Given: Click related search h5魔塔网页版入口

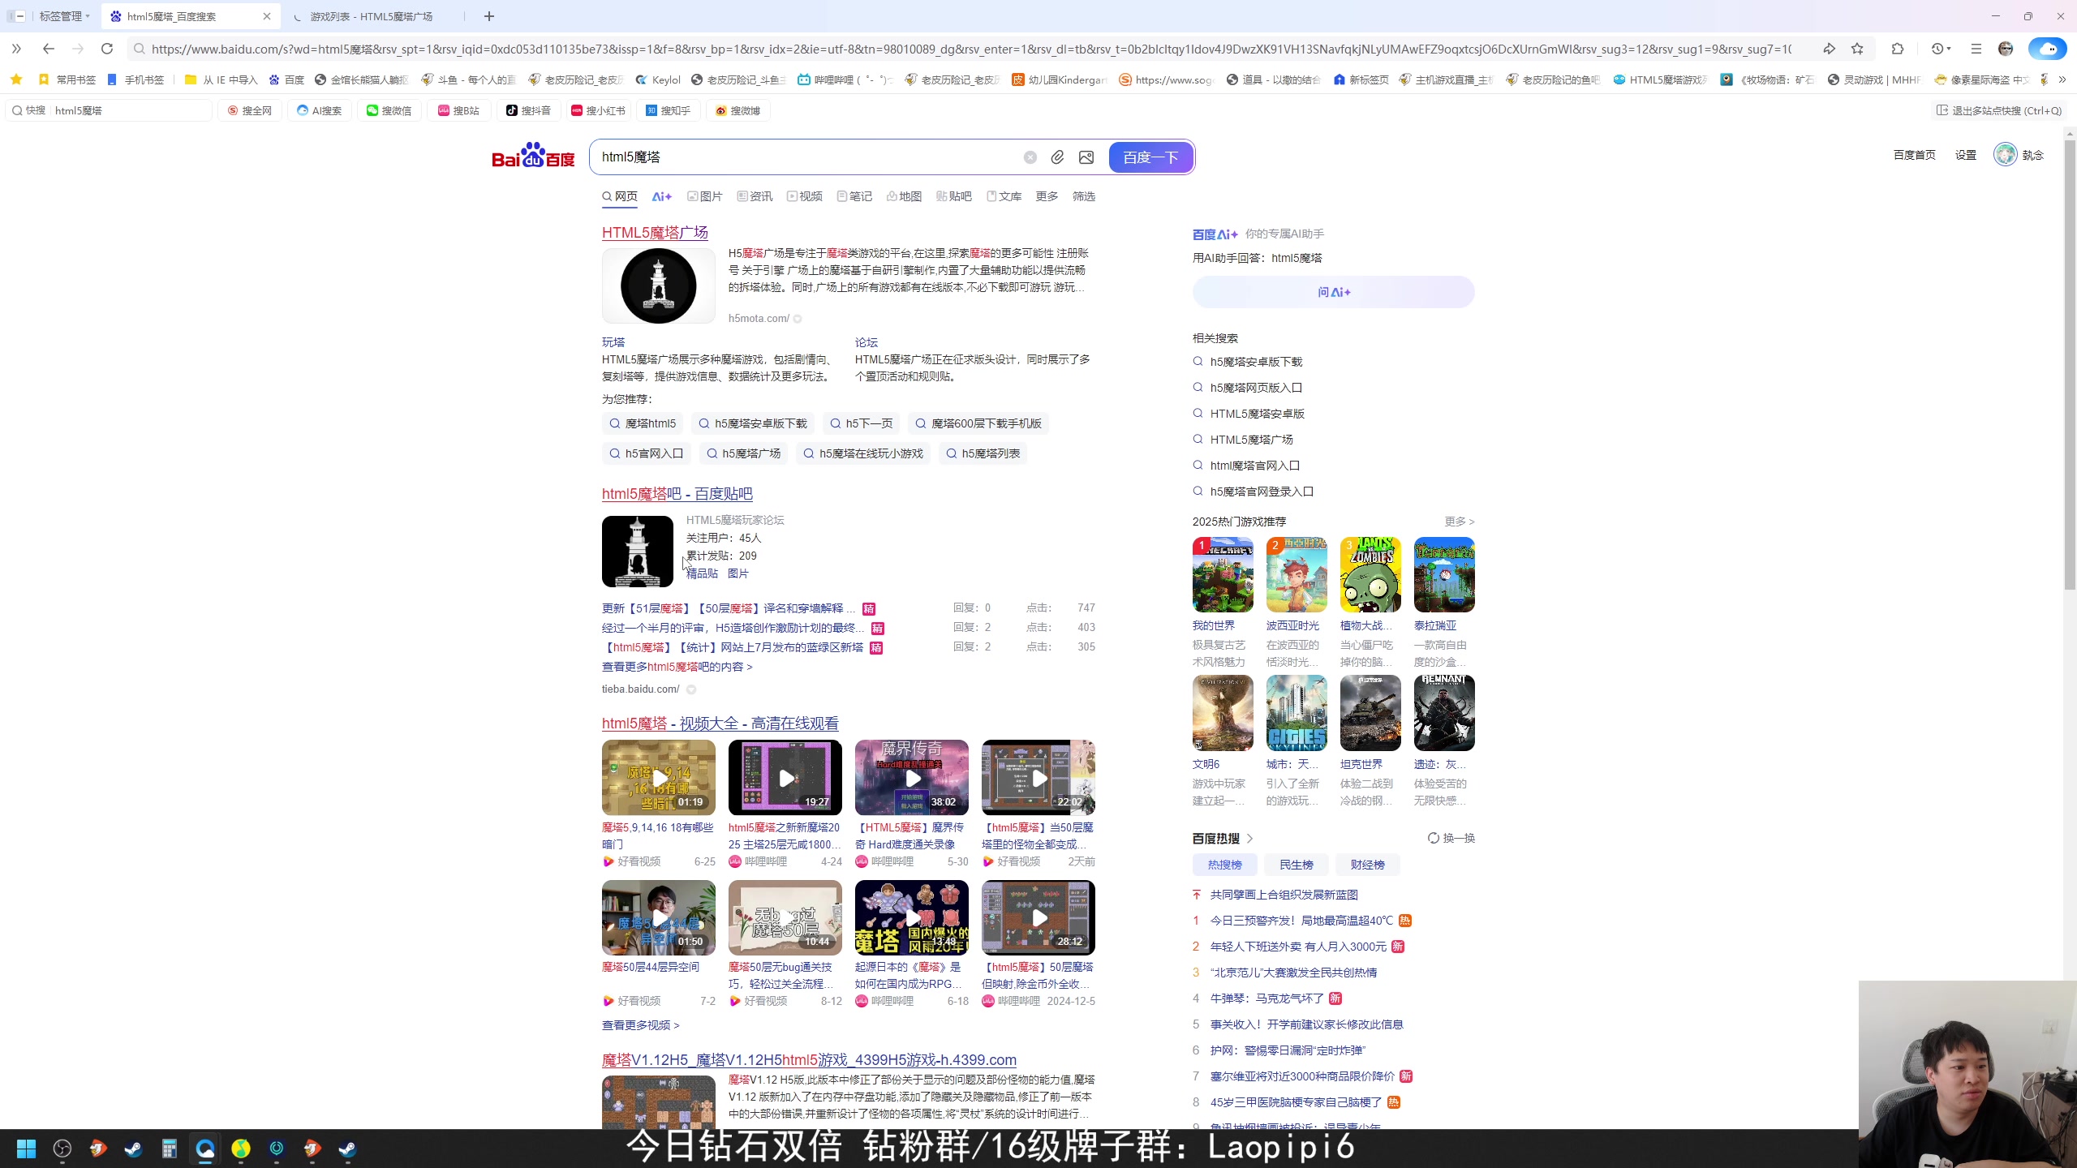Looking at the screenshot, I should click(1256, 388).
